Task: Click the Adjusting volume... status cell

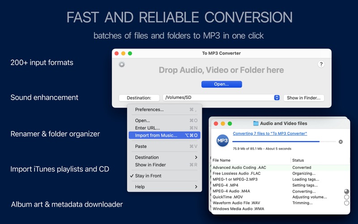Action: 309,197
